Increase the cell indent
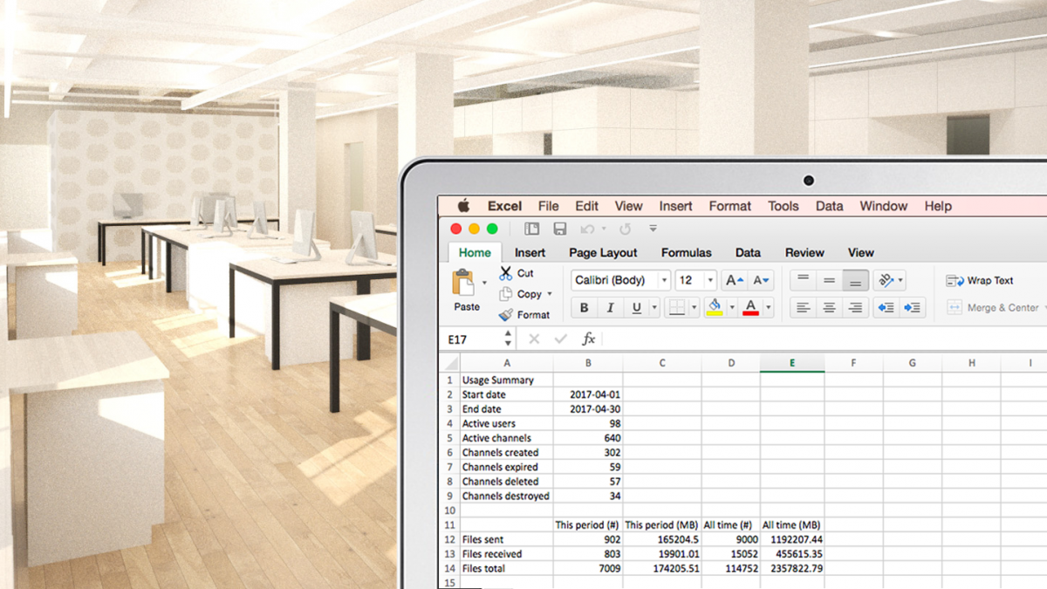The image size is (1047, 589). pyautogui.click(x=913, y=308)
